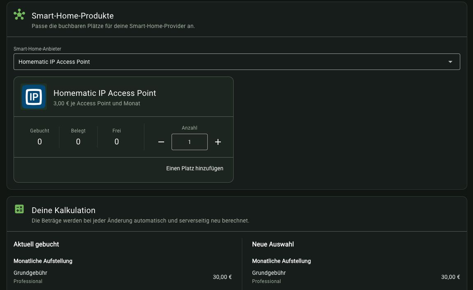Click Grundgebühr under Aktuell gebucht
The width and height of the screenshot is (473, 290).
pyautogui.click(x=30, y=273)
